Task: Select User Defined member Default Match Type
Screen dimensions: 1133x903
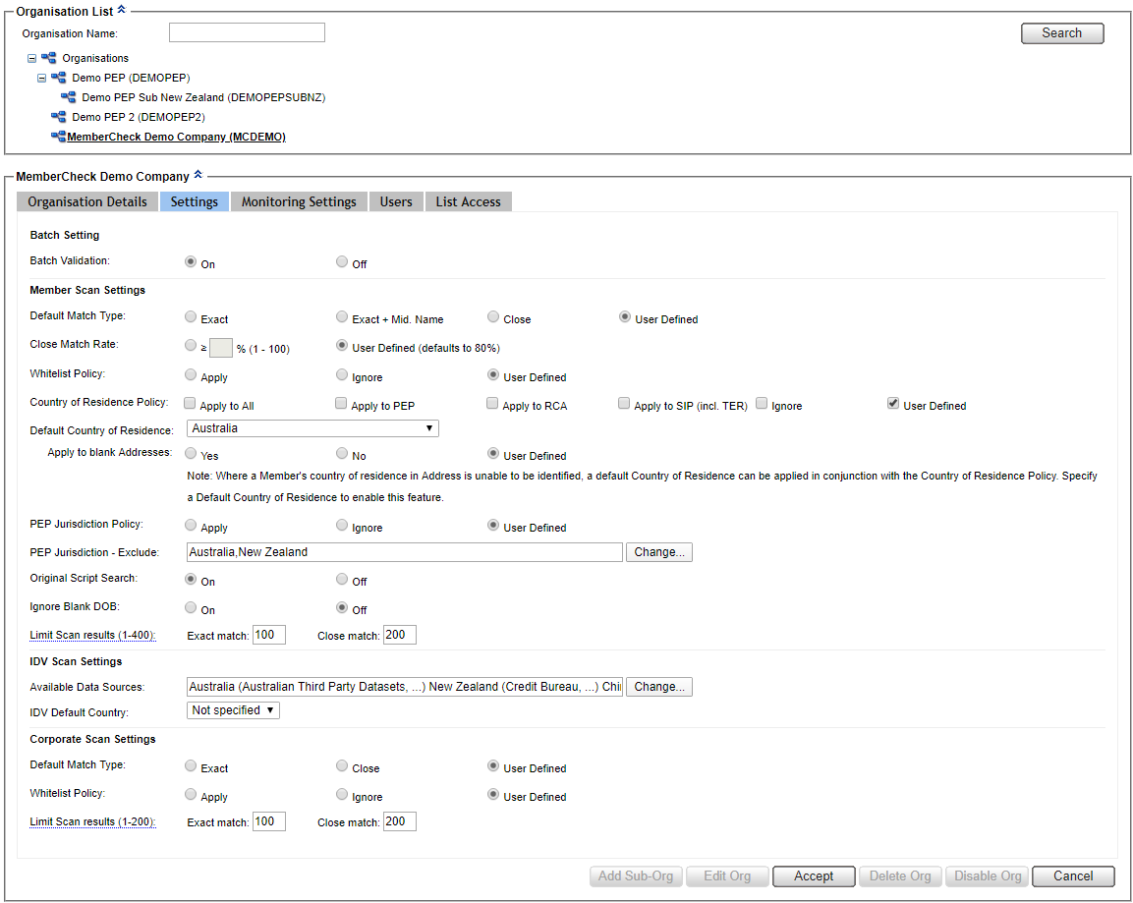Action: click(x=625, y=316)
